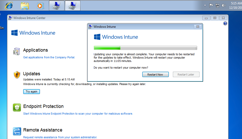Open Internet Explorer from the taskbar

[9, 6]
